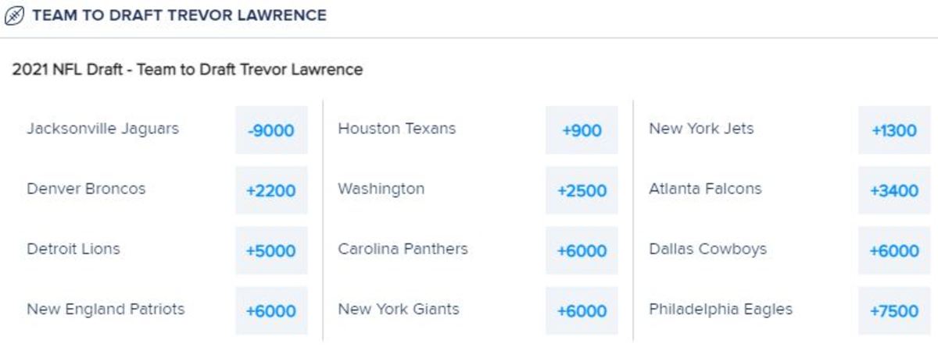Click the Philadelphia Eagles team name
This screenshot has height=354, width=938.
pyautogui.click(x=720, y=310)
